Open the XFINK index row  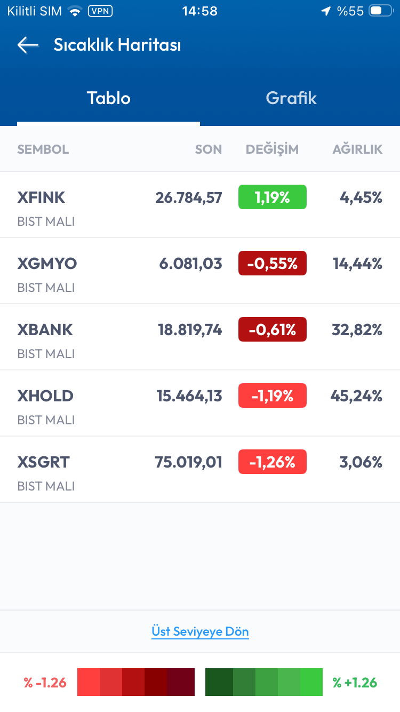[x=107, y=205]
